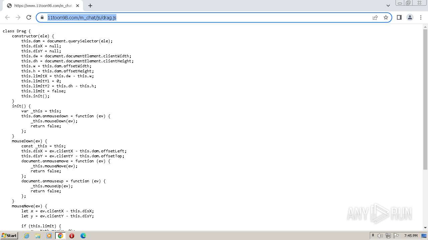Click the line ending in 'clientWidth;'
This screenshot has height=240, width=428.
coord(76,56)
